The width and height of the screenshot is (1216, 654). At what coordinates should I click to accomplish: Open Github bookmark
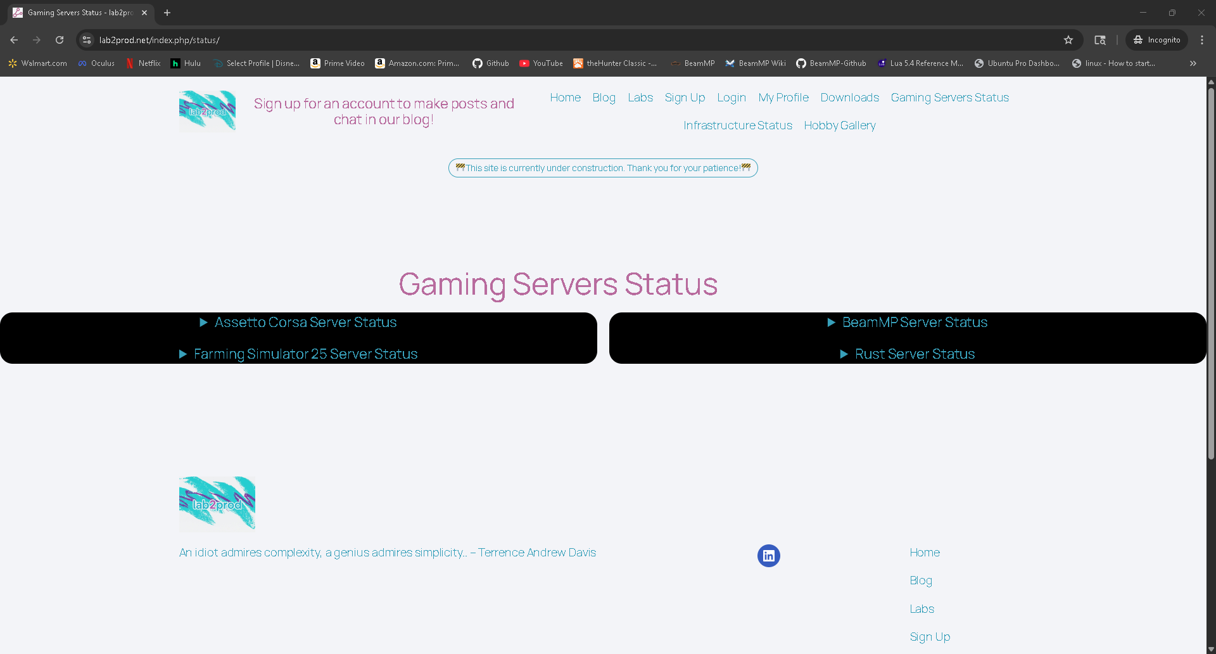coord(491,63)
